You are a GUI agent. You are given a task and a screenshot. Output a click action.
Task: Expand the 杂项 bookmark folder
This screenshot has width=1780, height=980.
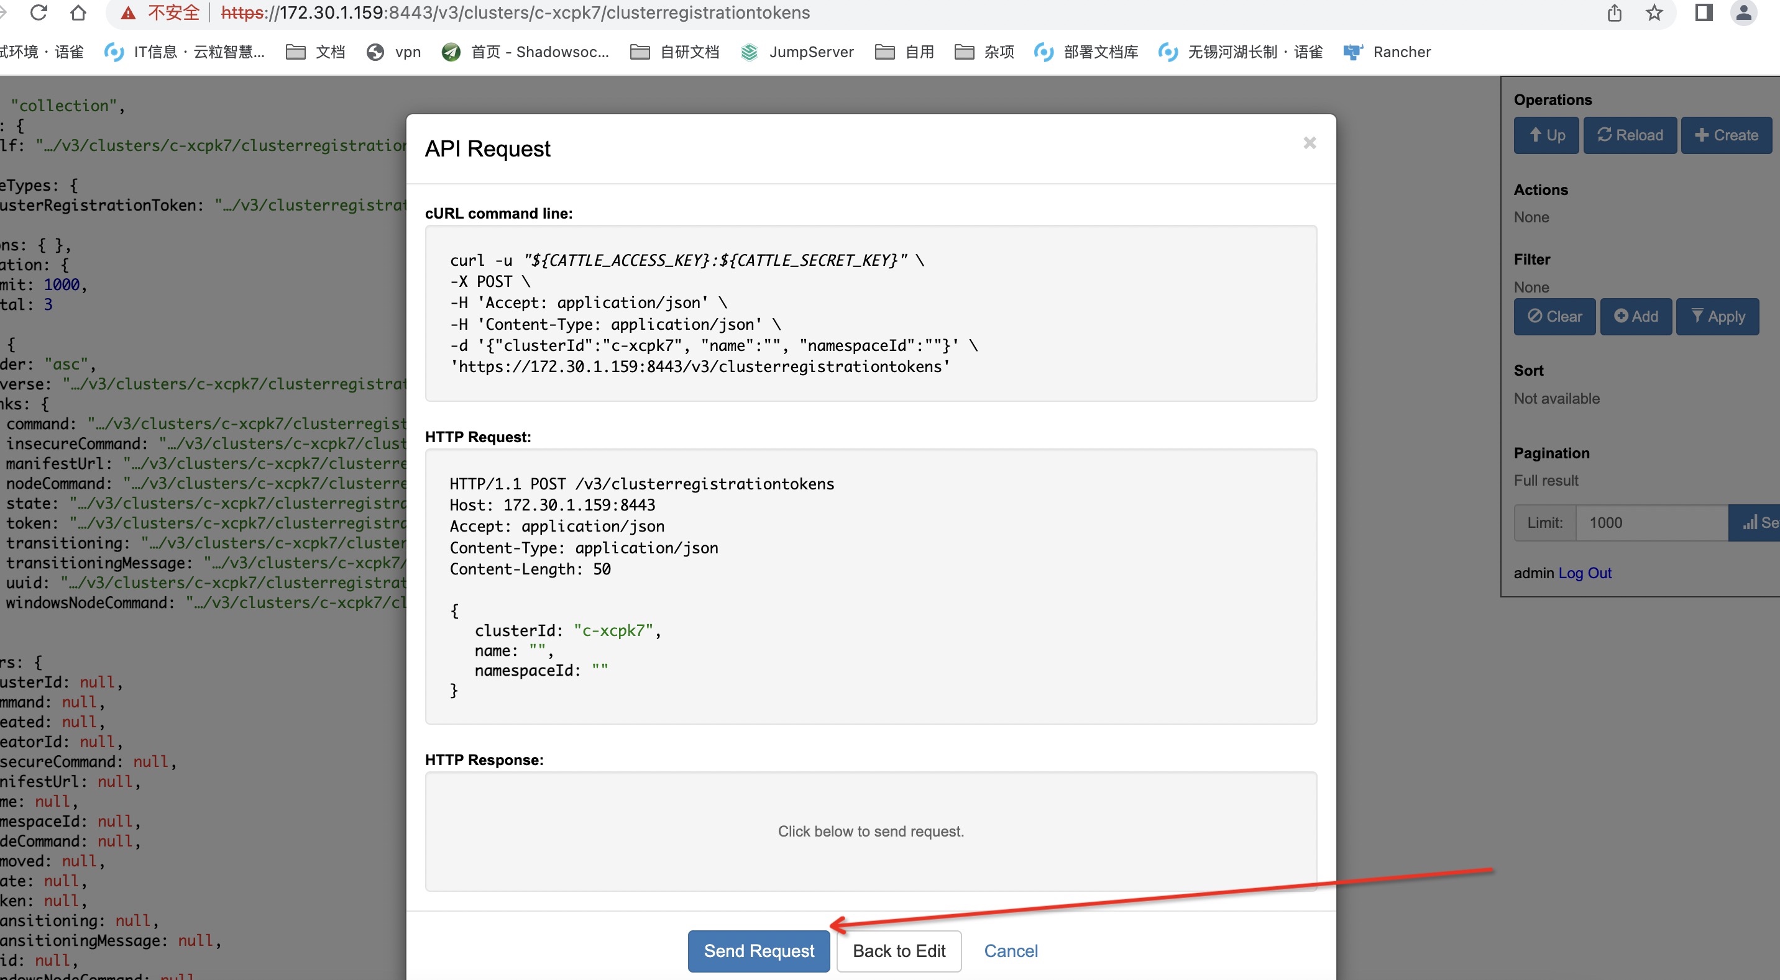984,52
